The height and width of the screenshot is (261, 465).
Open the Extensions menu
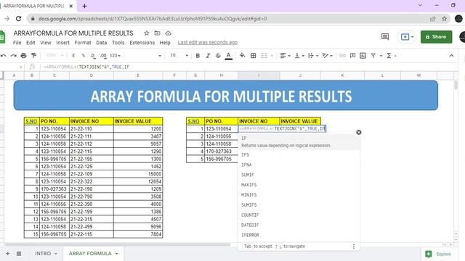pyautogui.click(x=142, y=43)
